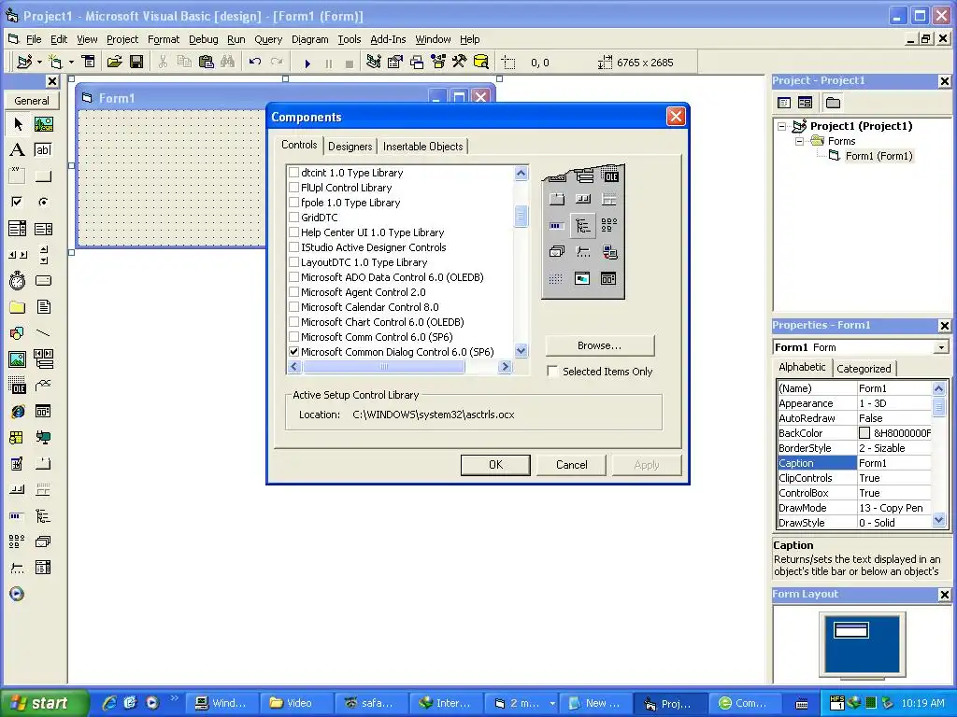Click the Undo toolbar icon
957x717 pixels.
tap(255, 63)
